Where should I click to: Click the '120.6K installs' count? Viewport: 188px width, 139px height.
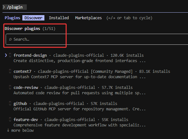(127, 55)
